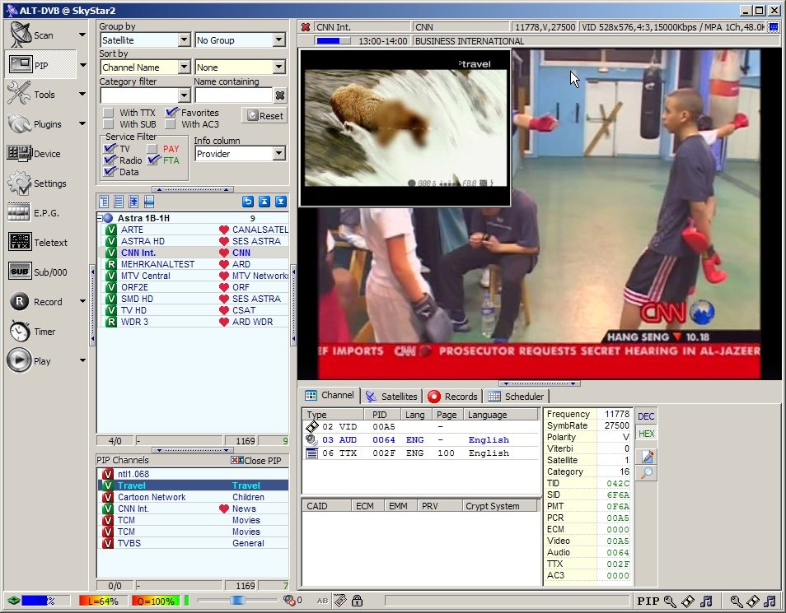
Task: Click the jump-to-bottom blue list icon
Action: coord(281,202)
